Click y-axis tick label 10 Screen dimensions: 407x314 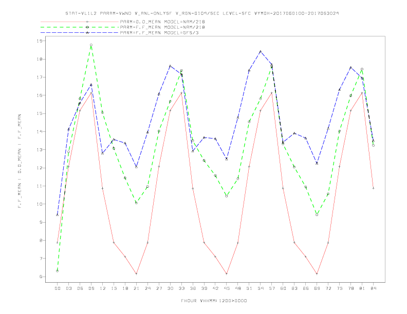click(x=40, y=204)
